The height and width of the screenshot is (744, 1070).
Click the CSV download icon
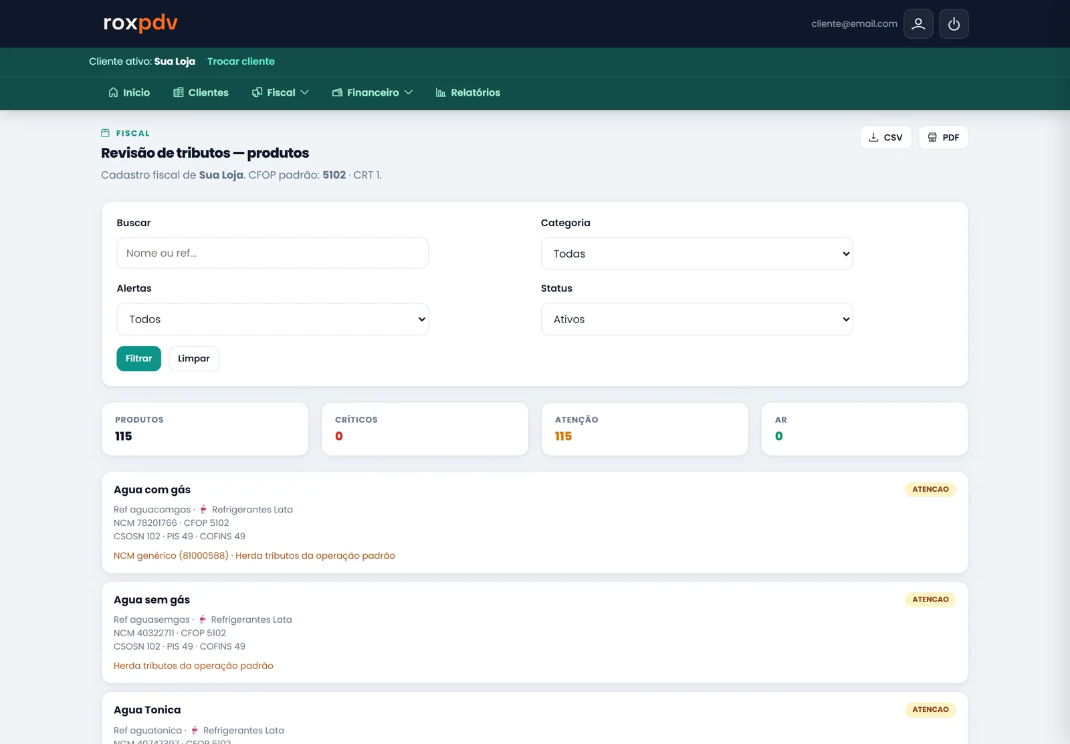pos(873,137)
